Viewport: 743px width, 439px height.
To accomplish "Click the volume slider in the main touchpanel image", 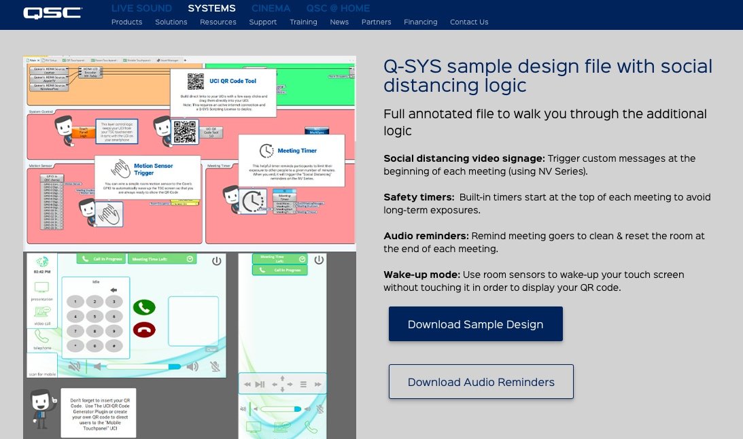I will click(x=143, y=366).
